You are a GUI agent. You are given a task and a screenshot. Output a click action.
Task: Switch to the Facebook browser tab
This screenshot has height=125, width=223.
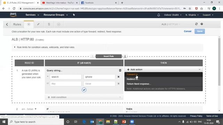tap(99, 3)
